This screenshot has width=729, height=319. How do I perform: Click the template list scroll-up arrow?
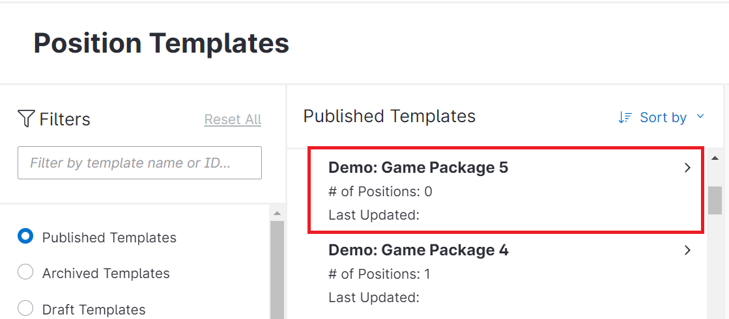[x=715, y=158]
